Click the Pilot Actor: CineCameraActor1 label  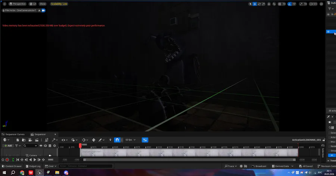(x=19, y=10)
